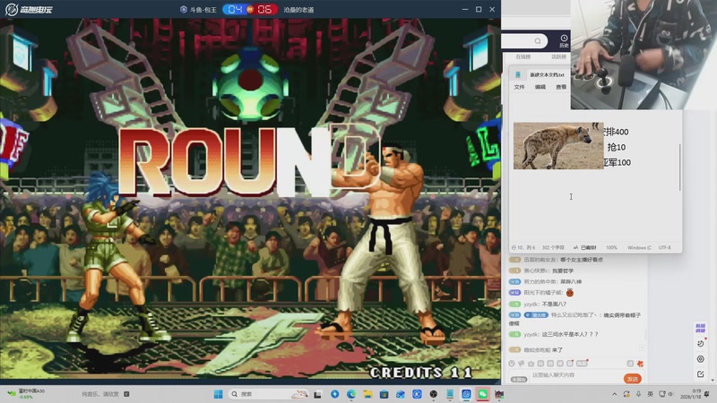717x403 pixels.
Task: Click the chat message '我要哲学'
Action: tap(562, 271)
